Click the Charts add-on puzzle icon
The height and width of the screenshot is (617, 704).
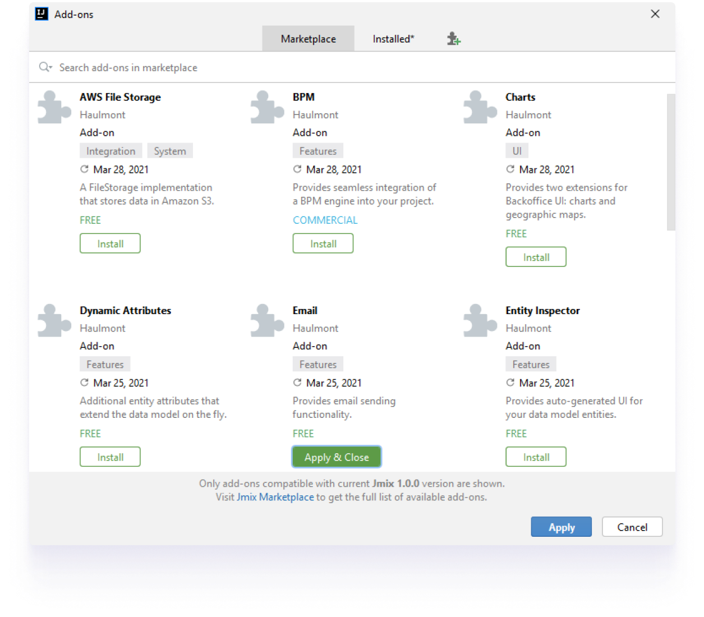point(480,107)
